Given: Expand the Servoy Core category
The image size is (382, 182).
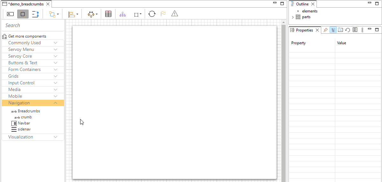Looking at the screenshot, I should click(x=33, y=56).
